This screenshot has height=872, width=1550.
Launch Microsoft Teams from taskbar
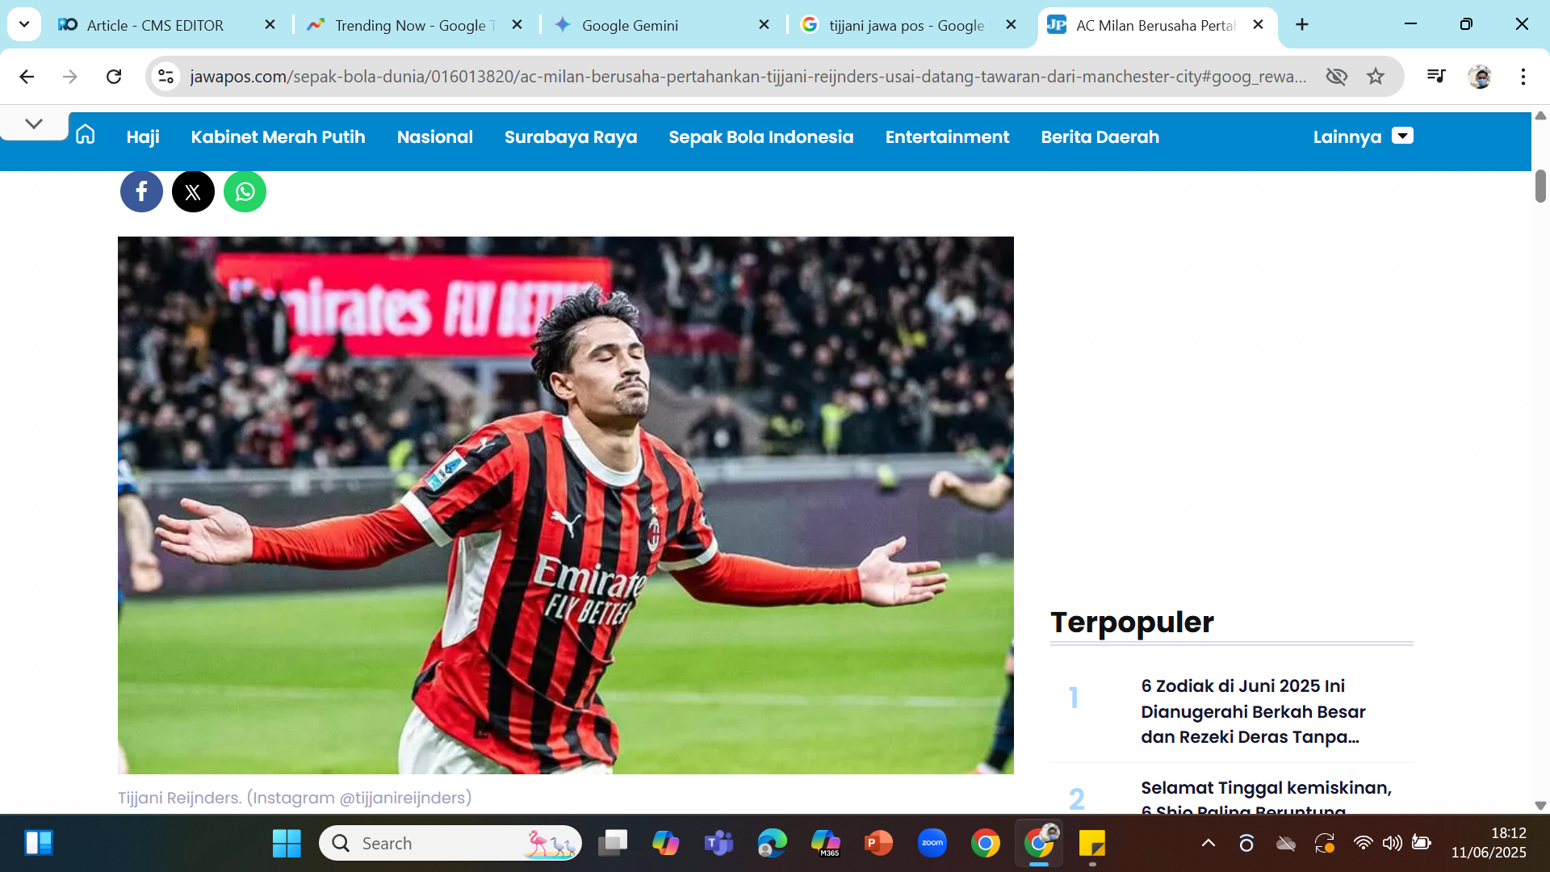tap(718, 844)
